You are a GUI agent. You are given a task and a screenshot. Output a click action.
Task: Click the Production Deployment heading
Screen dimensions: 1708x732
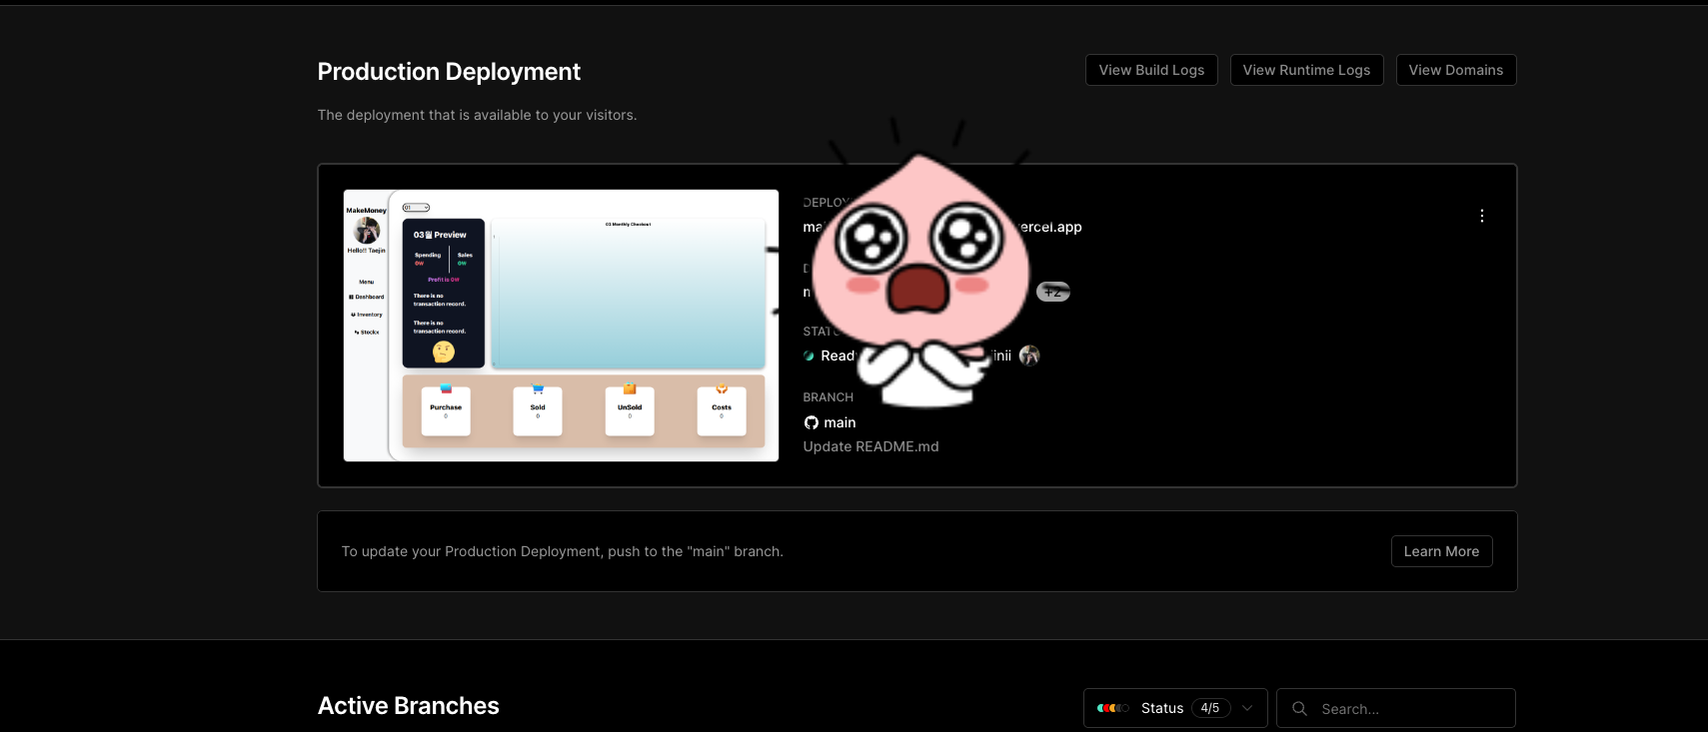tap(449, 72)
